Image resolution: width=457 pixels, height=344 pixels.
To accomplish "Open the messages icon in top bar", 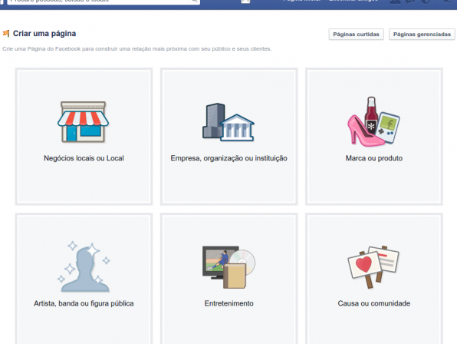I will click(x=410, y=2).
